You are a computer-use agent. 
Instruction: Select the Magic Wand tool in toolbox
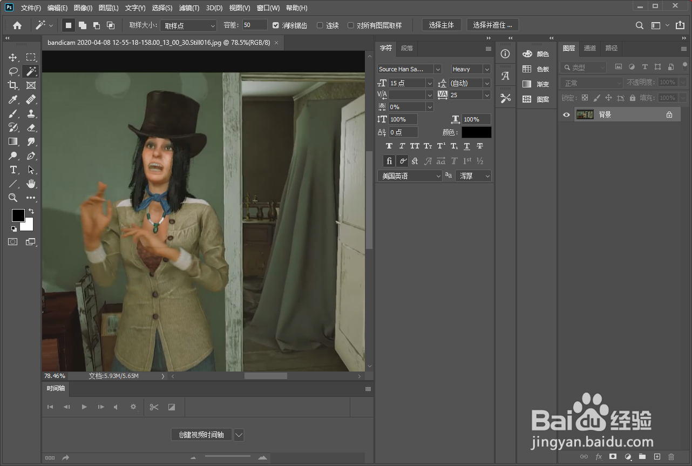31,71
